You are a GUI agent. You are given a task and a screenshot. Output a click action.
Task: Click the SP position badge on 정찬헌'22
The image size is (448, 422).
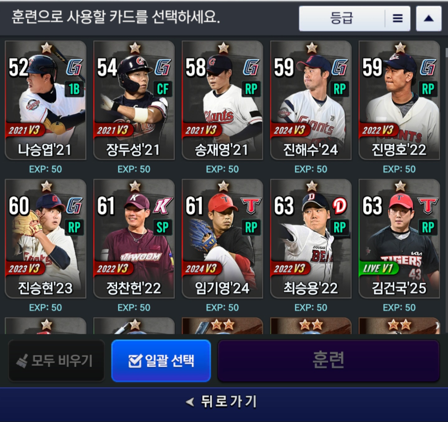(163, 227)
